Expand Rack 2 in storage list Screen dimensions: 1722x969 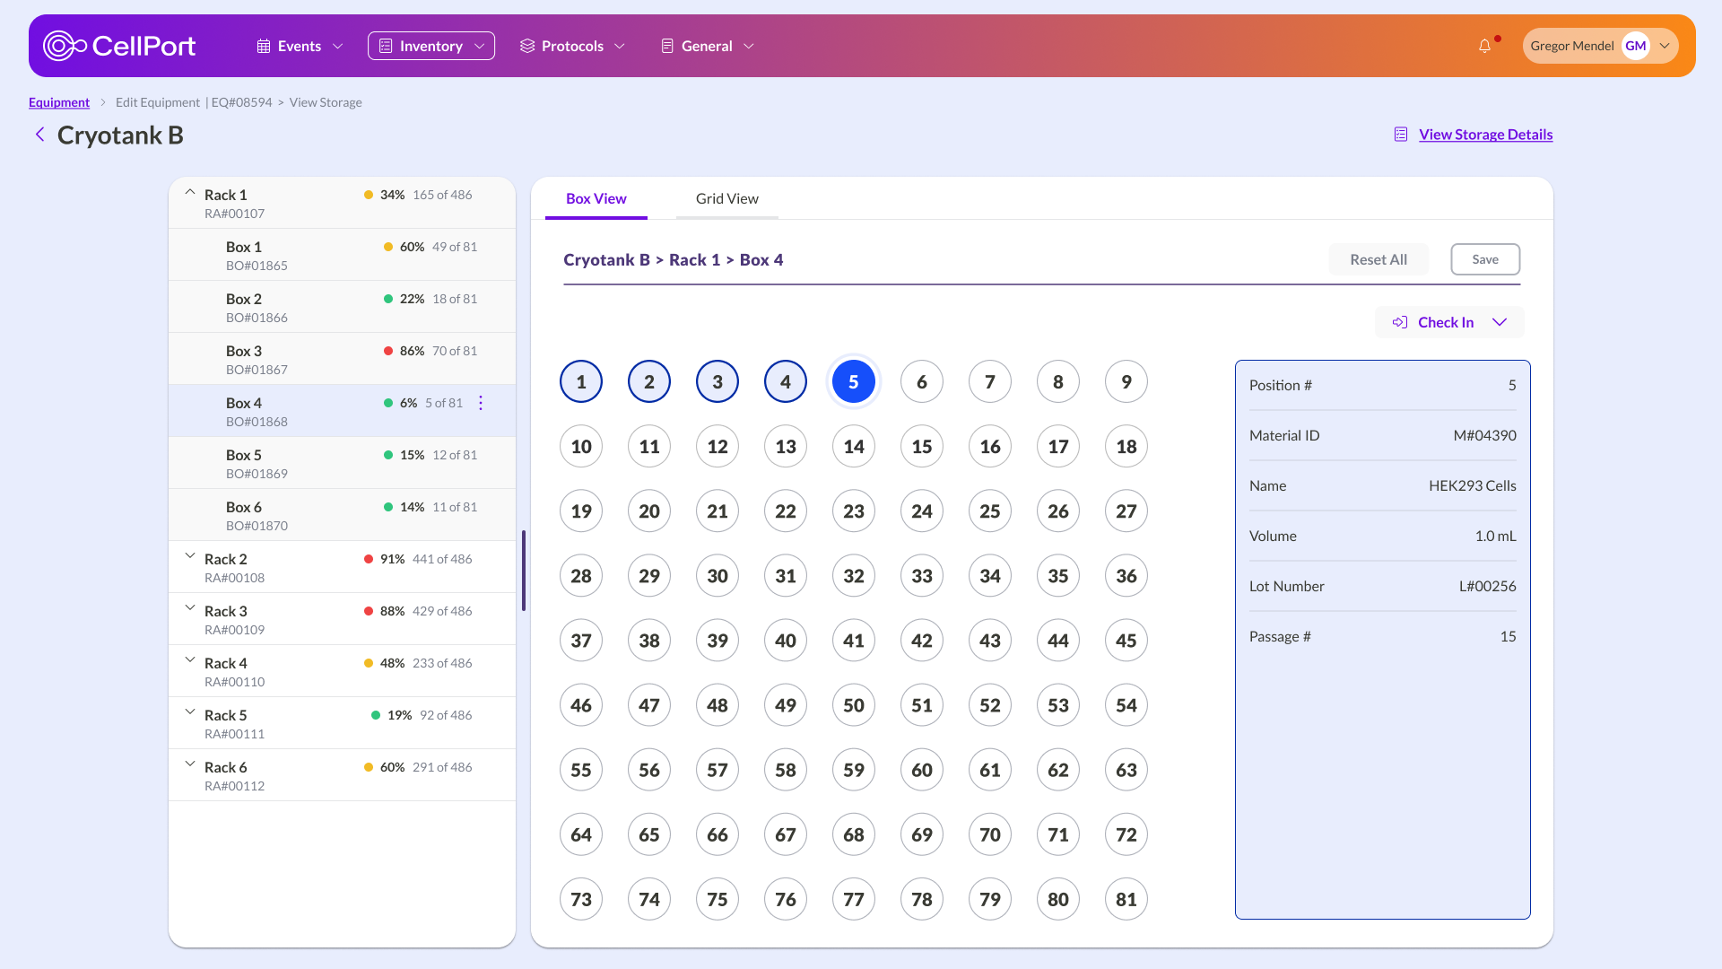point(190,557)
